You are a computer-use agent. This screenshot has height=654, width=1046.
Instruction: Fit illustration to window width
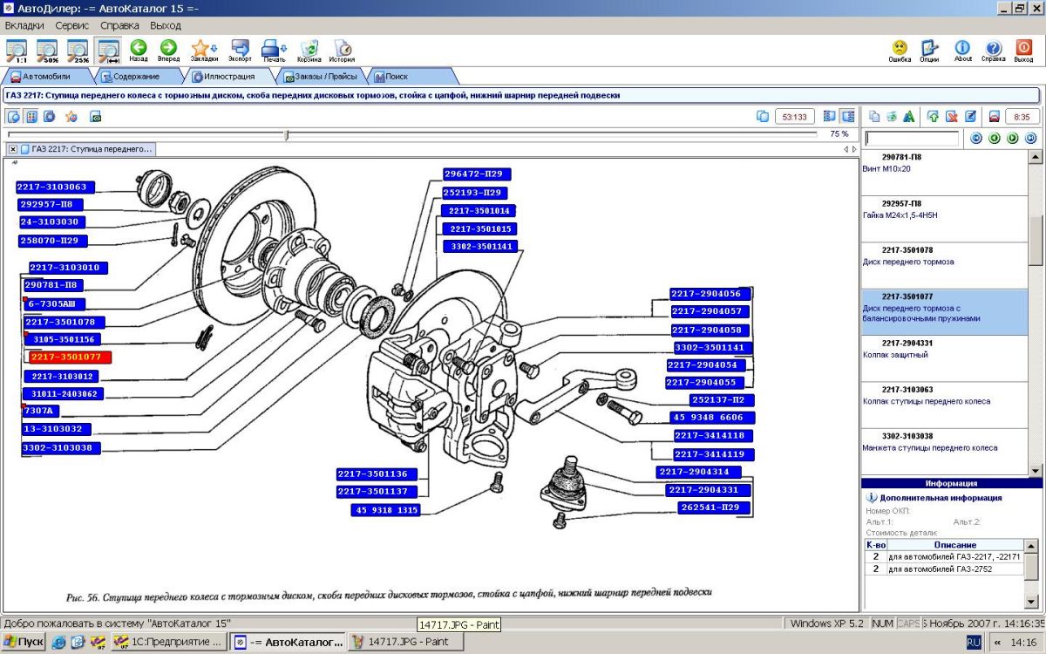point(109,51)
